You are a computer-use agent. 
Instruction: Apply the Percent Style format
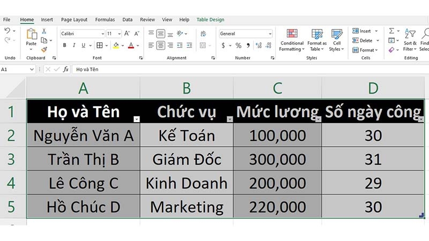pyautogui.click(x=239, y=46)
